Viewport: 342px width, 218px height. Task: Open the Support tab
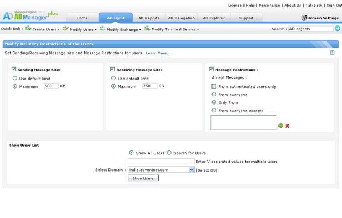[x=246, y=18]
